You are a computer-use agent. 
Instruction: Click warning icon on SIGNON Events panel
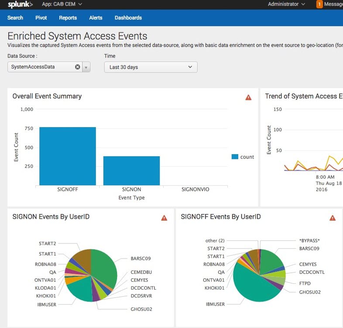164,218
